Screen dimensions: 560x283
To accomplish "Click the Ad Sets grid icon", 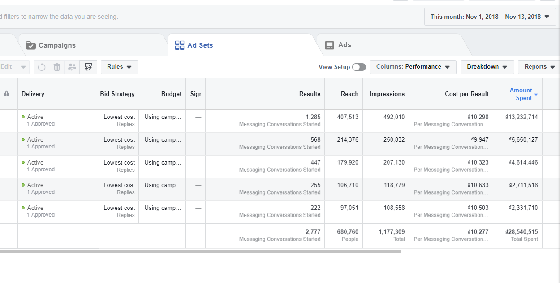I will (180, 45).
